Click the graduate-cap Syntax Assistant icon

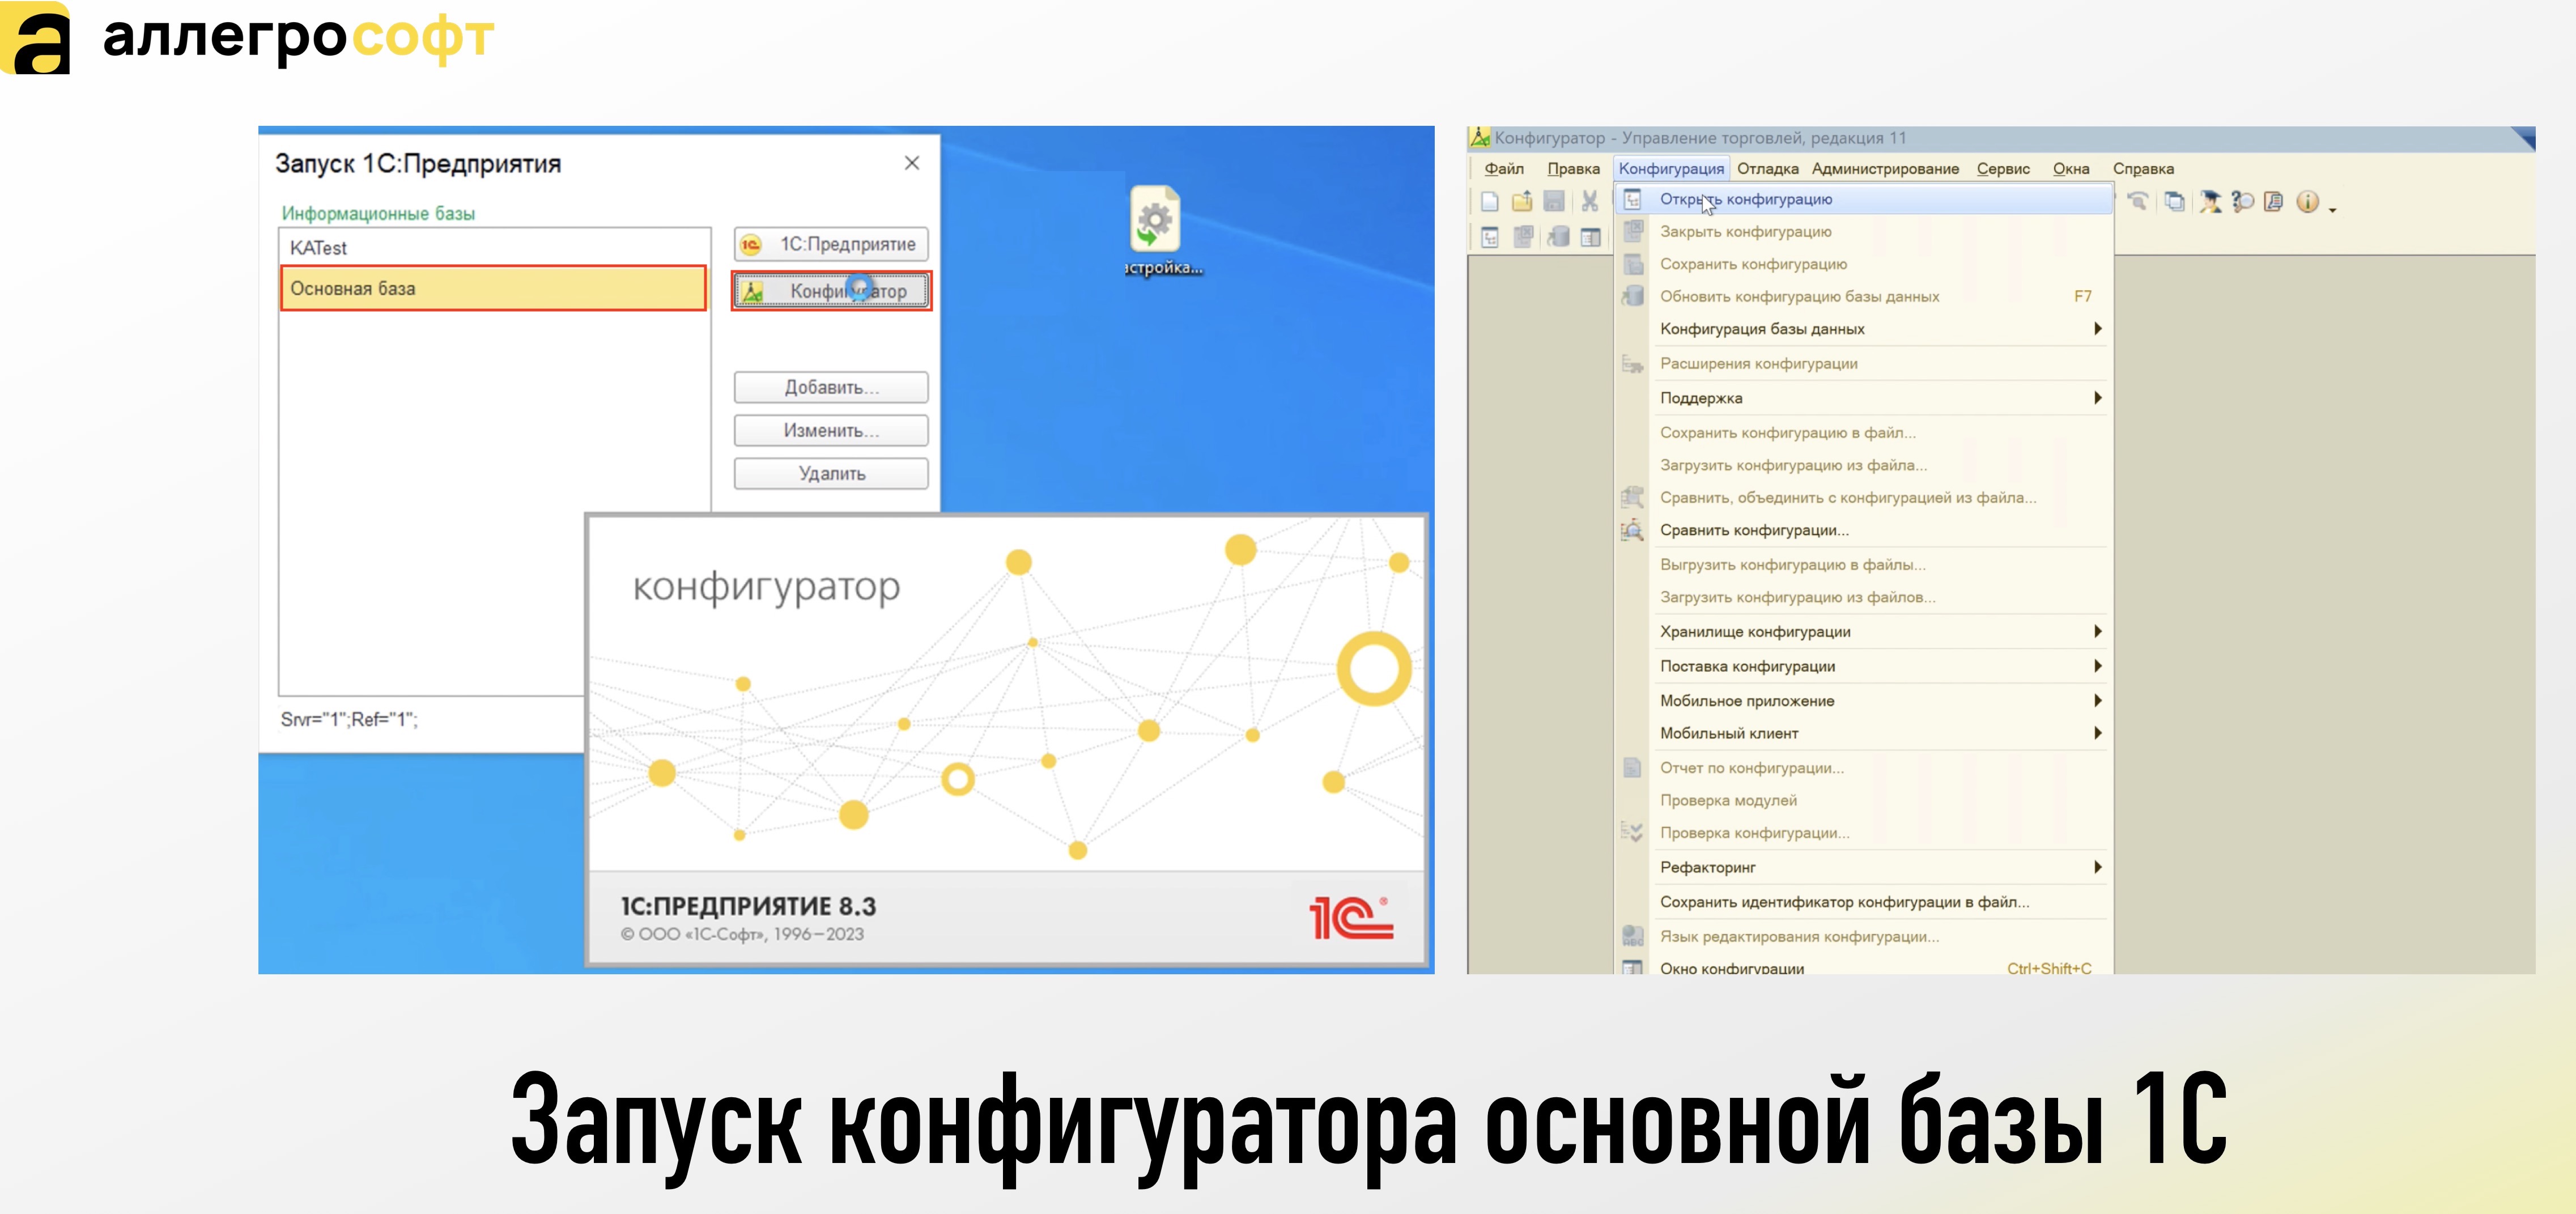point(2210,202)
